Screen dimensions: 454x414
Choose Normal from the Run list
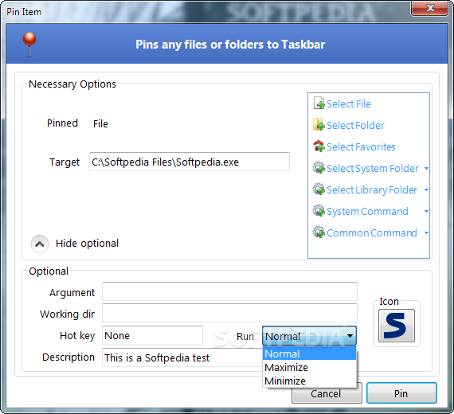click(x=309, y=353)
